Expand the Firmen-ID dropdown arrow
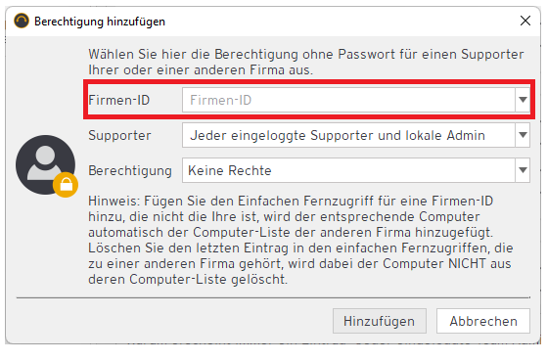The width and height of the screenshot is (547, 361). click(x=523, y=100)
